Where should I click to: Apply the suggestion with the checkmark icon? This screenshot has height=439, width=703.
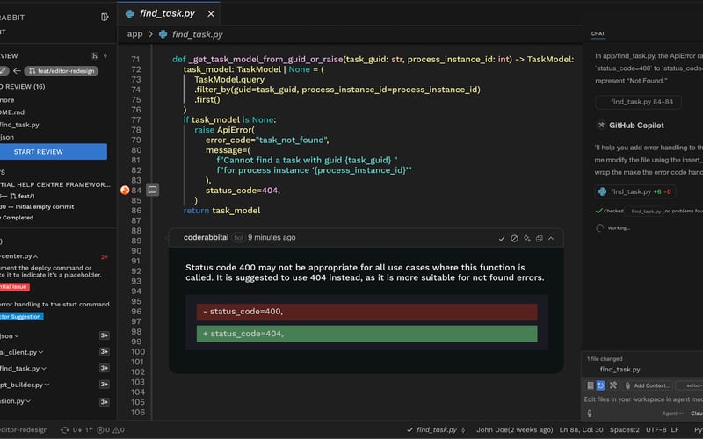pyautogui.click(x=502, y=238)
